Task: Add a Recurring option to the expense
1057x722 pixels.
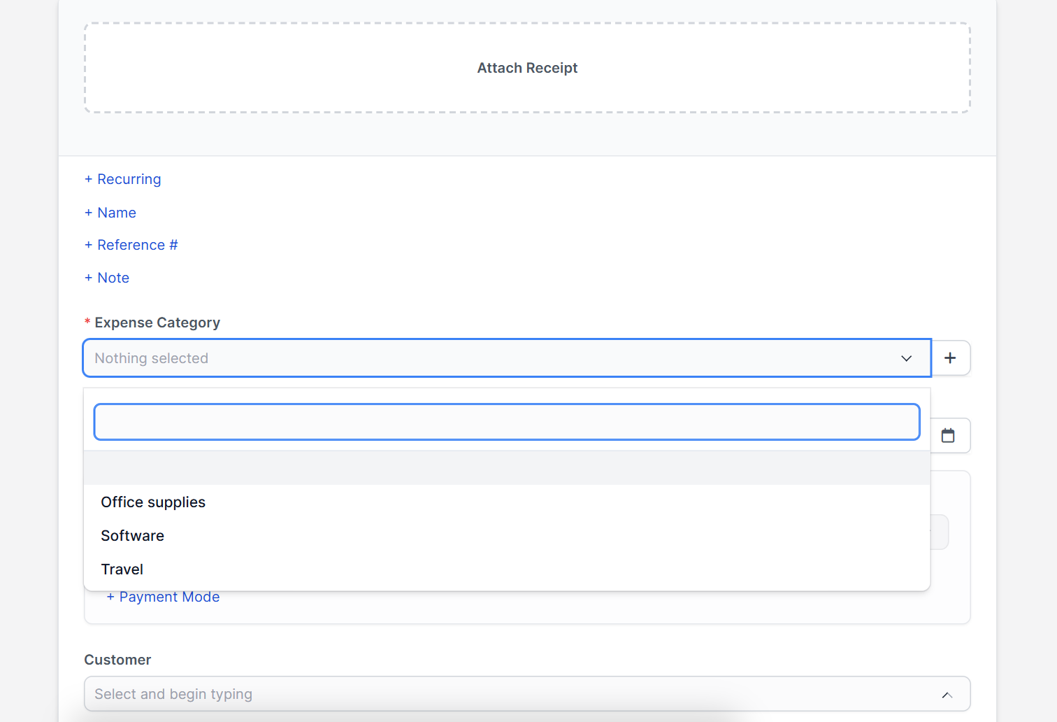Action: click(123, 179)
